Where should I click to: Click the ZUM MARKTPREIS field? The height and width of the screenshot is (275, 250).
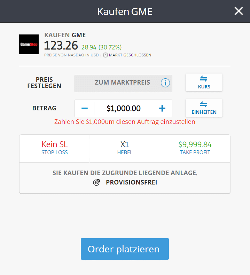tap(123, 84)
